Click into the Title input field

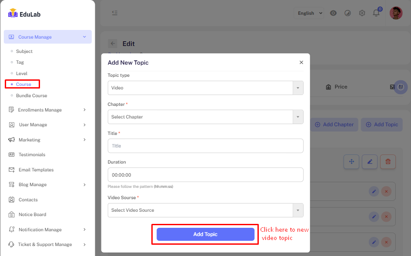[205, 146]
